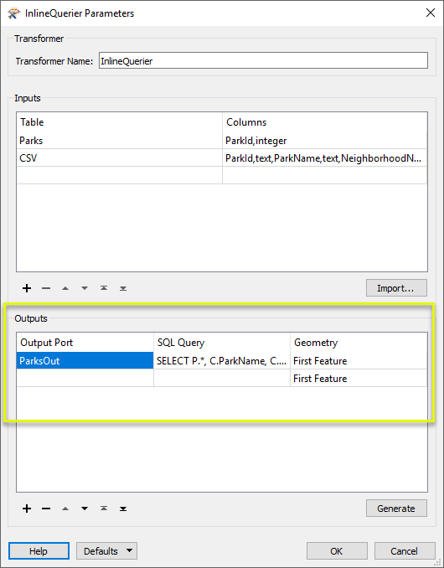Add a new row to Outputs table
The height and width of the screenshot is (568, 444).
[27, 509]
